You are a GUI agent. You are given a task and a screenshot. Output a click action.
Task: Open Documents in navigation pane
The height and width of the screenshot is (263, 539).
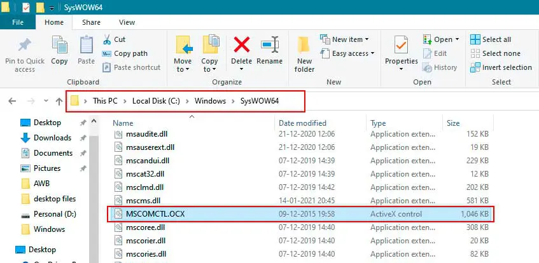click(53, 153)
